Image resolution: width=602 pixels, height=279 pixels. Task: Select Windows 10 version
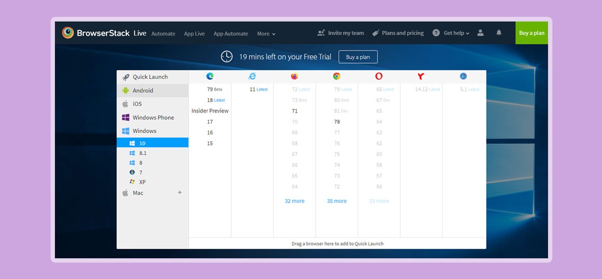(x=153, y=143)
